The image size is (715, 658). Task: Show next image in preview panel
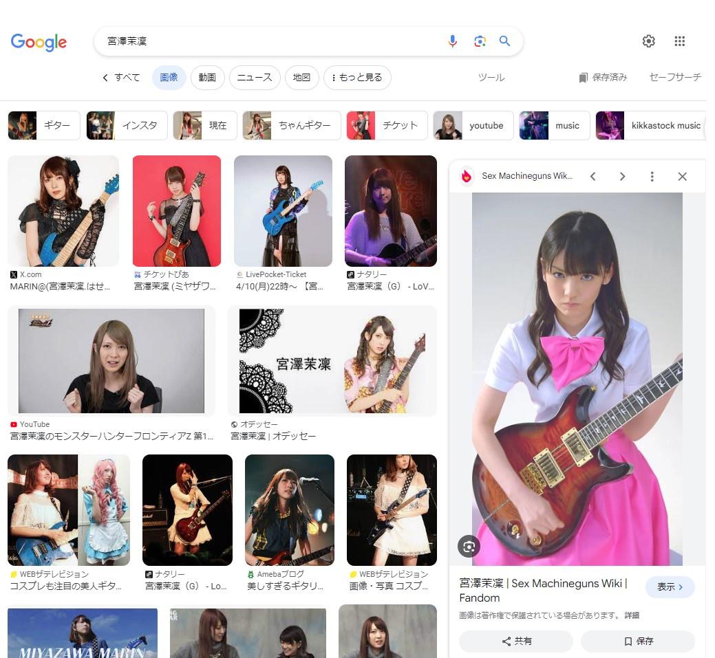[x=622, y=176]
